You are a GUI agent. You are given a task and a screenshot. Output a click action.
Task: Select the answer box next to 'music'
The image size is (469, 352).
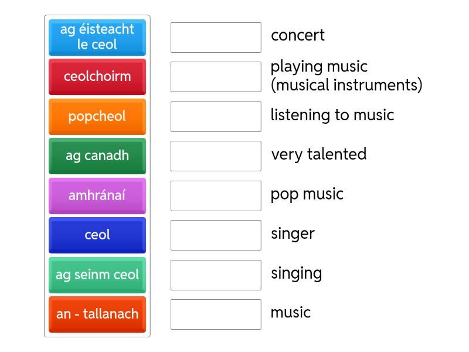(216, 314)
